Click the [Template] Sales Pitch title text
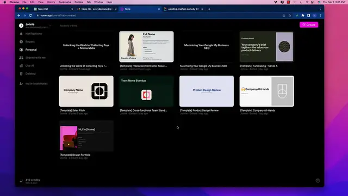Image resolution: width=348 pixels, height=196 pixels. tap(72, 111)
